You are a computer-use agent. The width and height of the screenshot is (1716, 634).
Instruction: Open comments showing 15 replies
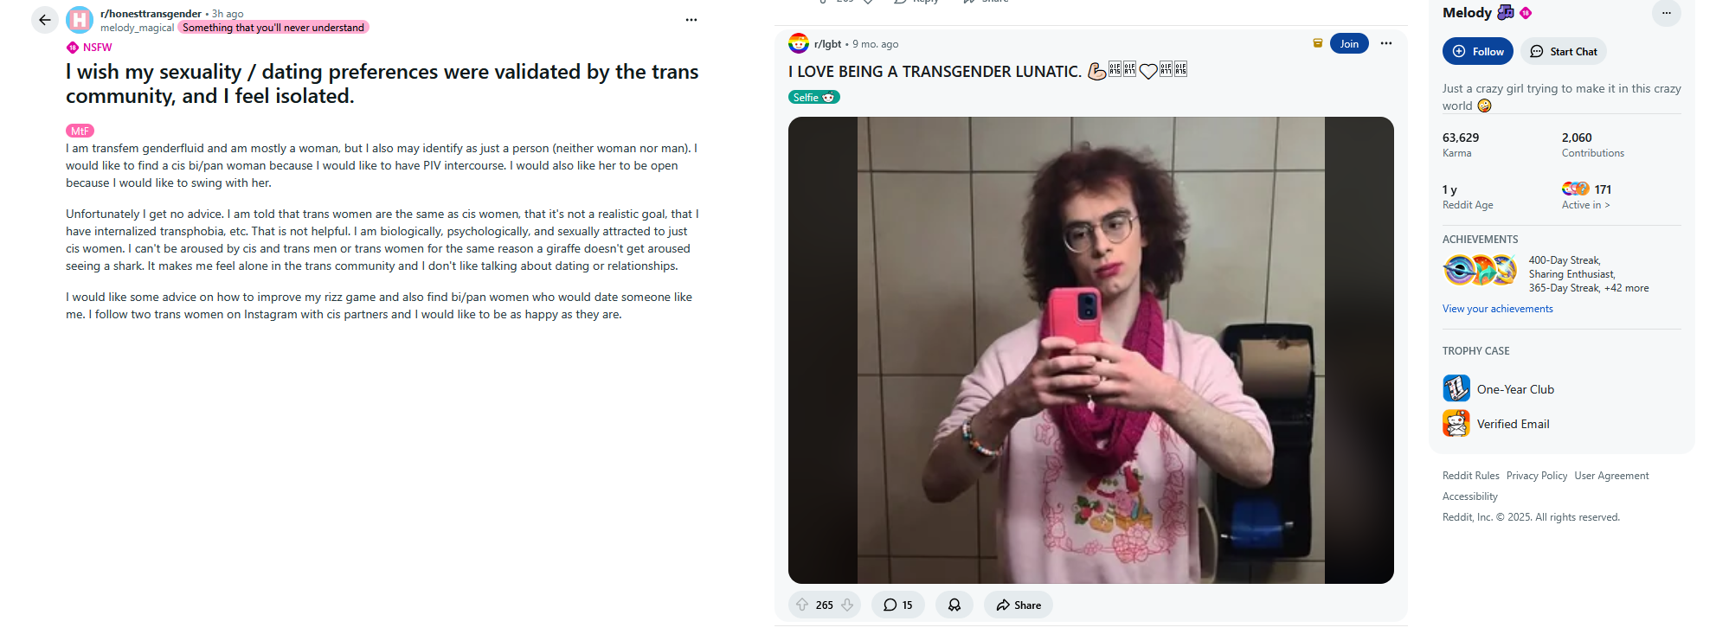(x=898, y=605)
